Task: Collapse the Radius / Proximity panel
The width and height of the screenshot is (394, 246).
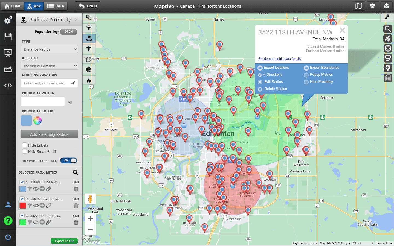Action: pyautogui.click(x=76, y=19)
